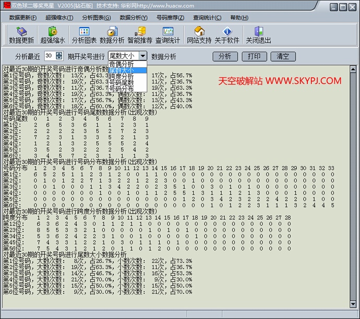Open the 数据更新(F) menu
Viewport: 360px width, 319px height.
click(x=23, y=17)
